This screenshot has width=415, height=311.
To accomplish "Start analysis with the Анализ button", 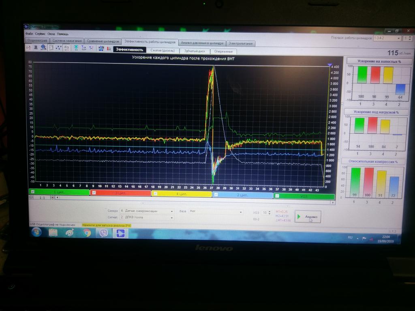I will point(308,217).
